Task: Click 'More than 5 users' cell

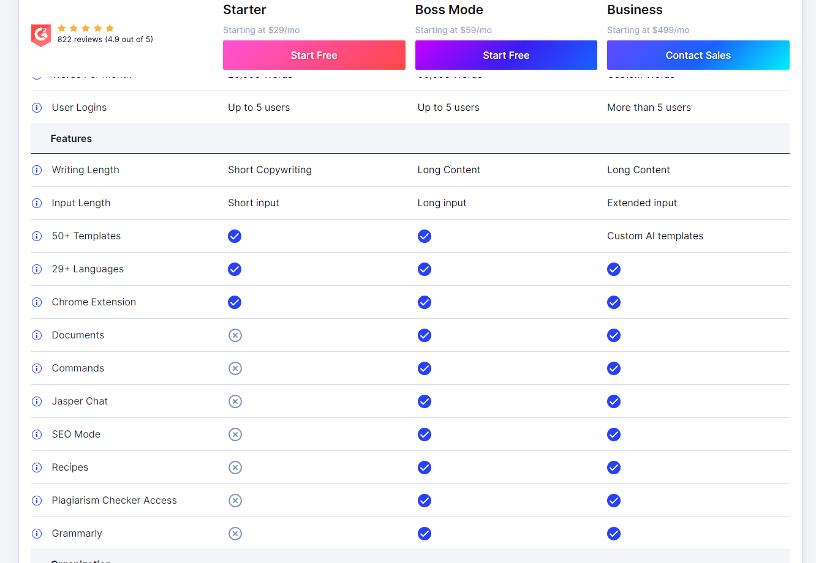Action: [649, 108]
